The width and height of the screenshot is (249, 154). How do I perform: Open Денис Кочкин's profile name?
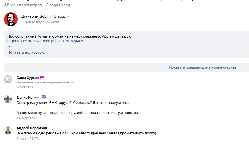[28, 97]
